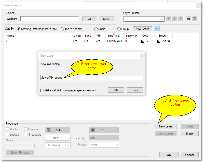Image resolution: width=204 pixels, height=163 pixels.
Task: Click the E icon on the Brush button
Action: pos(93,130)
